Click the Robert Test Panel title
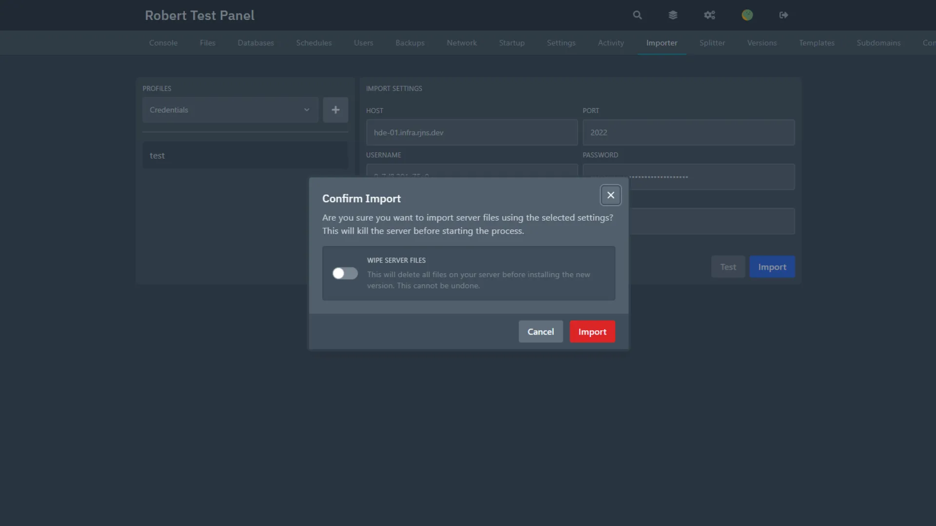The width and height of the screenshot is (936, 526). 199,16
